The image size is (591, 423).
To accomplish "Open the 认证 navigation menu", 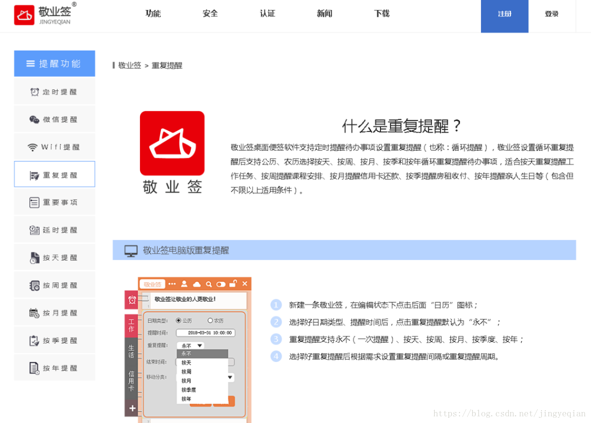I will click(x=268, y=14).
